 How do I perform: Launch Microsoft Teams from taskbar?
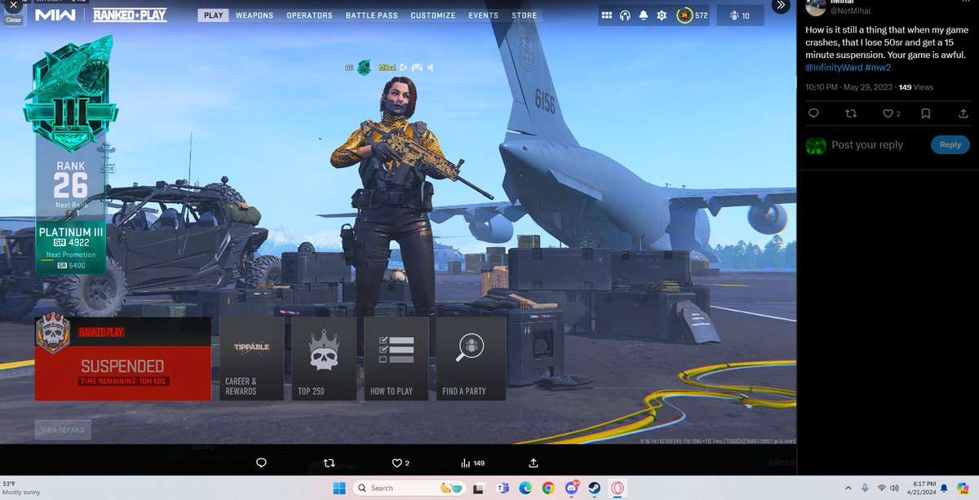[503, 488]
